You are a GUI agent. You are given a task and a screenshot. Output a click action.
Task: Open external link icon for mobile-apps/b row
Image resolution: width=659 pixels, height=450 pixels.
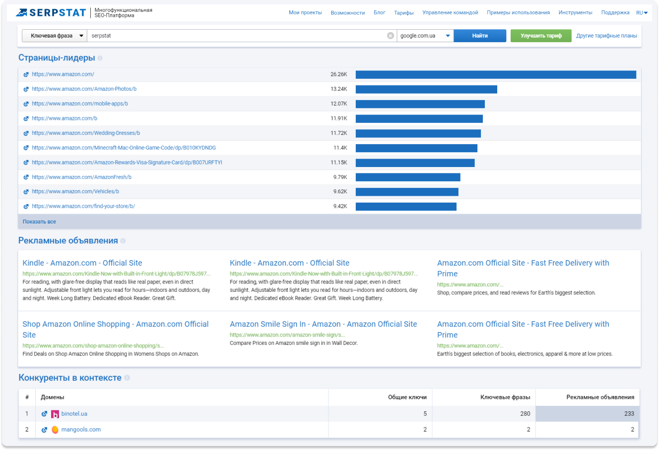[x=26, y=104]
